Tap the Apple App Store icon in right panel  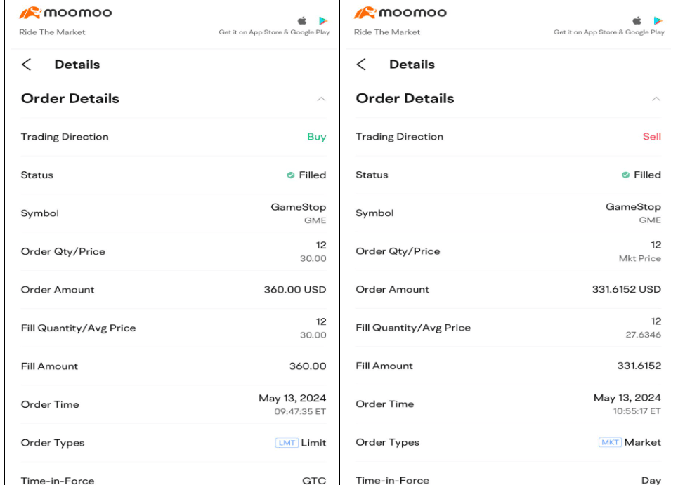637,20
